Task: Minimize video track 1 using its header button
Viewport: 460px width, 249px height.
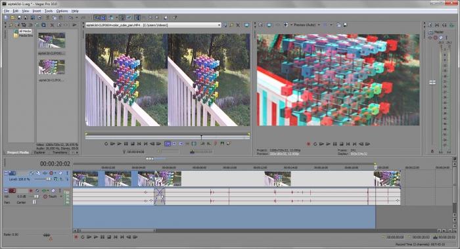Action: [x=6, y=173]
